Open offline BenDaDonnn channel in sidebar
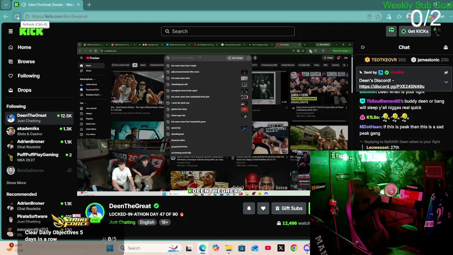This screenshot has width=453, height=255. pyautogui.click(x=39, y=170)
